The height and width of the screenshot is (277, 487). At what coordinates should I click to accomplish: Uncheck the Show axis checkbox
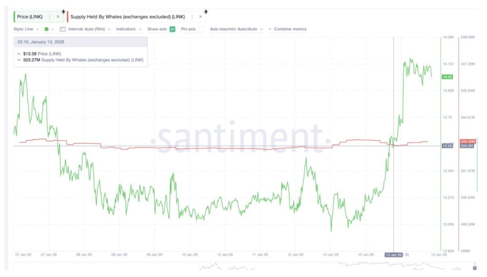pyautogui.click(x=172, y=29)
